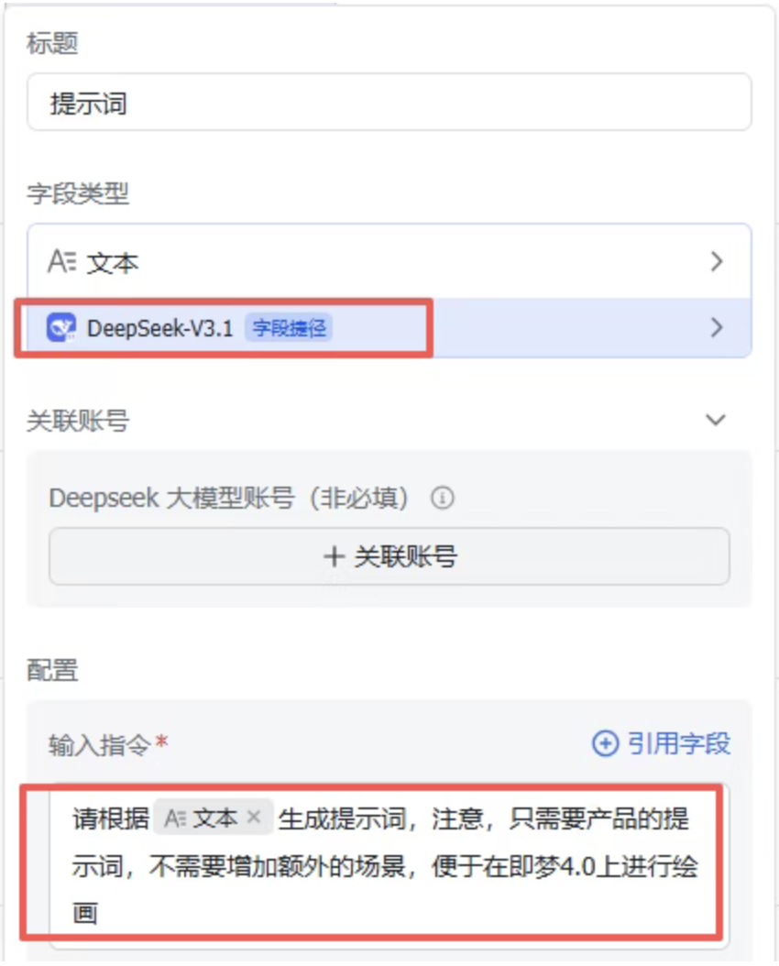Select the DeepSeek-V3.1 field shortcut row
This screenshot has width=779, height=966.
pyautogui.click(x=389, y=328)
